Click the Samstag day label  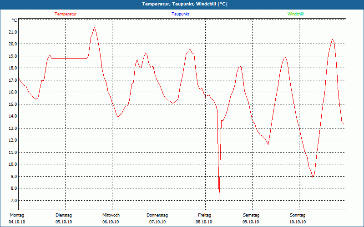point(251,215)
